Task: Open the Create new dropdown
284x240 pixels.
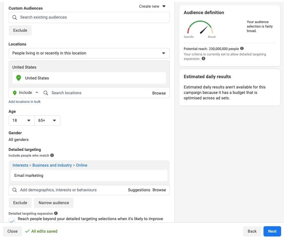Action: click(152, 6)
